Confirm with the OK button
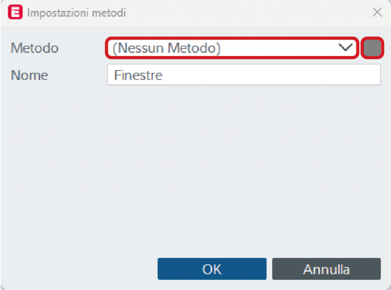 coord(212,269)
